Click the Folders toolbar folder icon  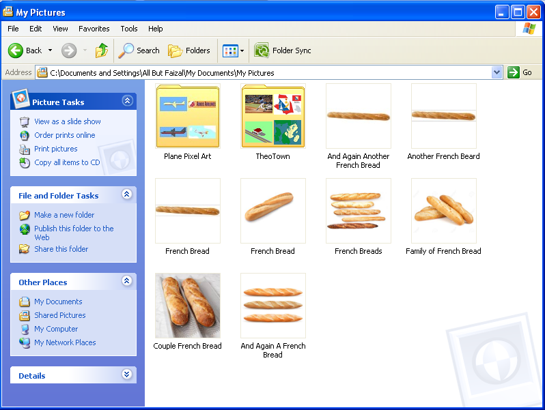[x=175, y=51]
